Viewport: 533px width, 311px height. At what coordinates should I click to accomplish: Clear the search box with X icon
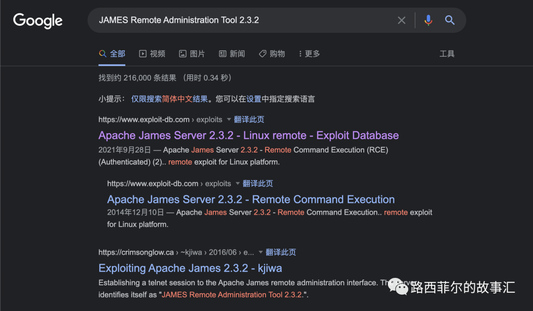tap(401, 20)
